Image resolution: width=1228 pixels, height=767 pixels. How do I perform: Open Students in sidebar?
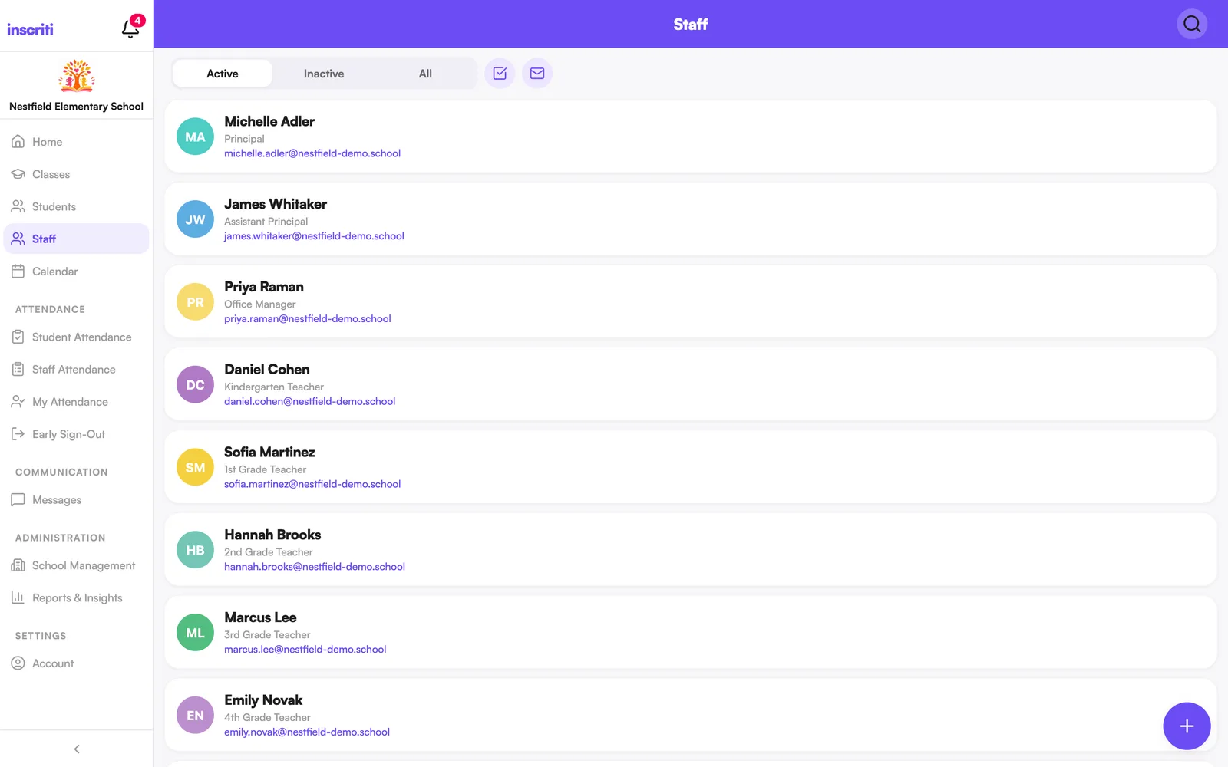[77, 206]
